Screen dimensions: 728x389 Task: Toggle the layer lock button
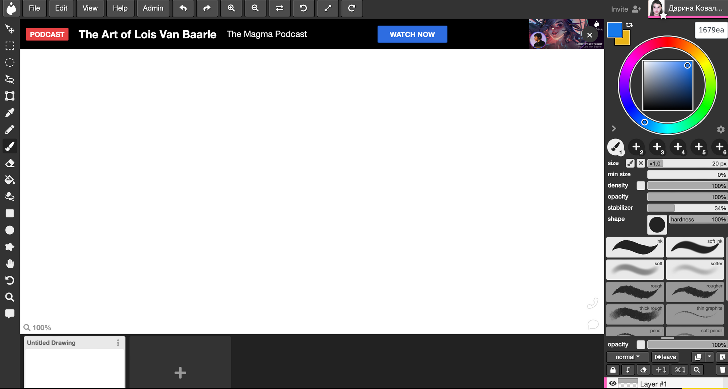[613, 370]
